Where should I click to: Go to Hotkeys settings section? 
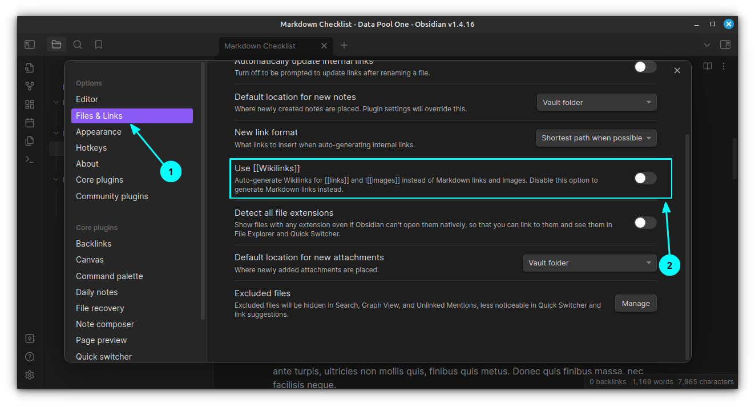(x=91, y=148)
